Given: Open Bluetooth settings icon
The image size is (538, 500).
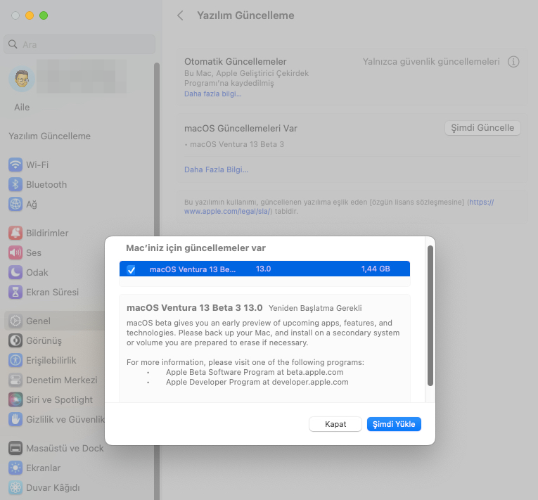Looking at the screenshot, I should pos(15,184).
